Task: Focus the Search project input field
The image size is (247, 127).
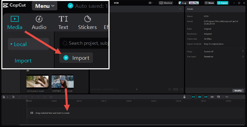Action: [x=84, y=43]
